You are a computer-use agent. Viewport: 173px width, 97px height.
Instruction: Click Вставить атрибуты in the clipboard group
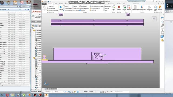point(52,10)
